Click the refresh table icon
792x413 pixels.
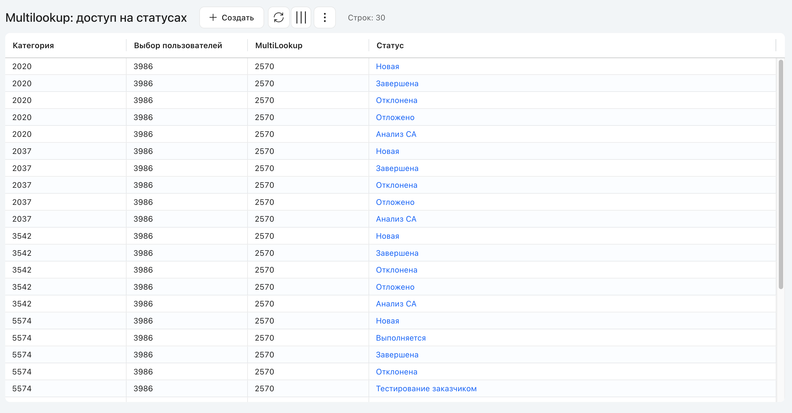278,18
